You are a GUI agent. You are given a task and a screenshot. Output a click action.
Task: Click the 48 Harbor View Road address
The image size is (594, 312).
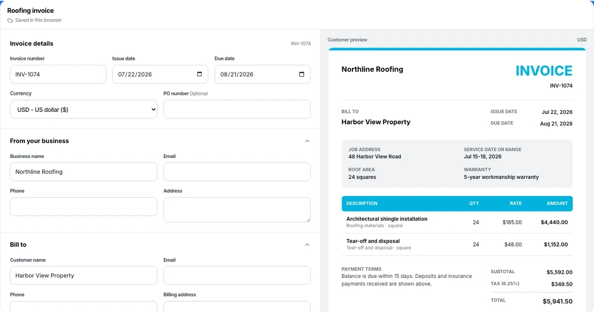click(x=375, y=156)
